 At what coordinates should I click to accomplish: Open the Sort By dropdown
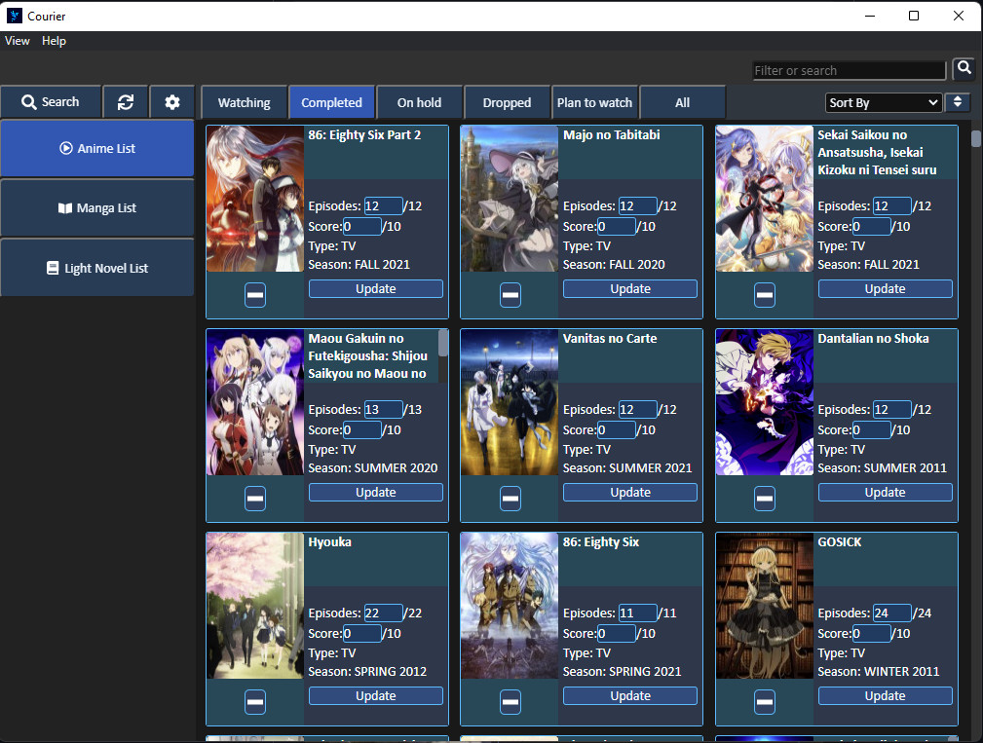pyautogui.click(x=884, y=103)
